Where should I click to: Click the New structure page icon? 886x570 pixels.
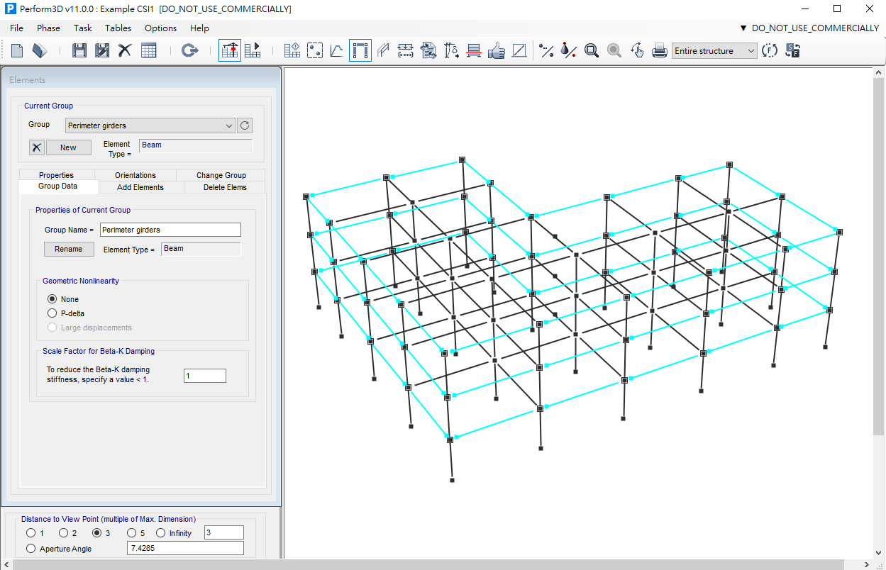[x=17, y=50]
